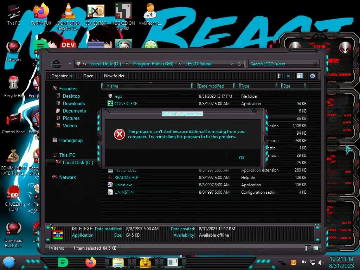The image size is (360, 270).
Task: Open File Explorer taskbar button
Action: coord(118,262)
